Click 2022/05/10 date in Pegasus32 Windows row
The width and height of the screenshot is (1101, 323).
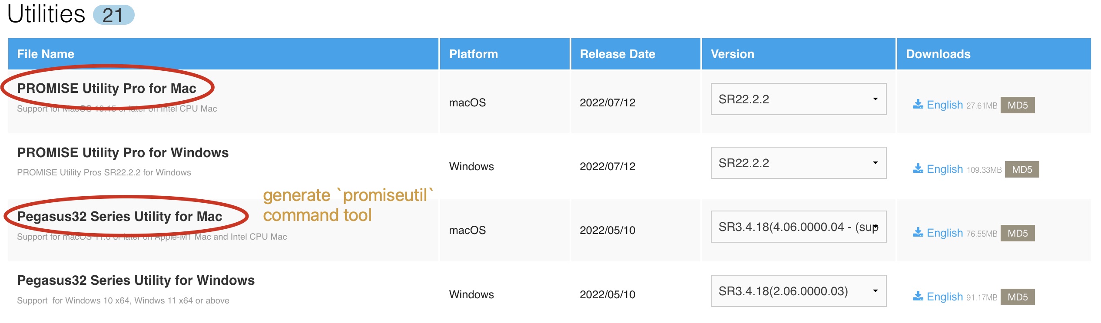pyautogui.click(x=607, y=294)
